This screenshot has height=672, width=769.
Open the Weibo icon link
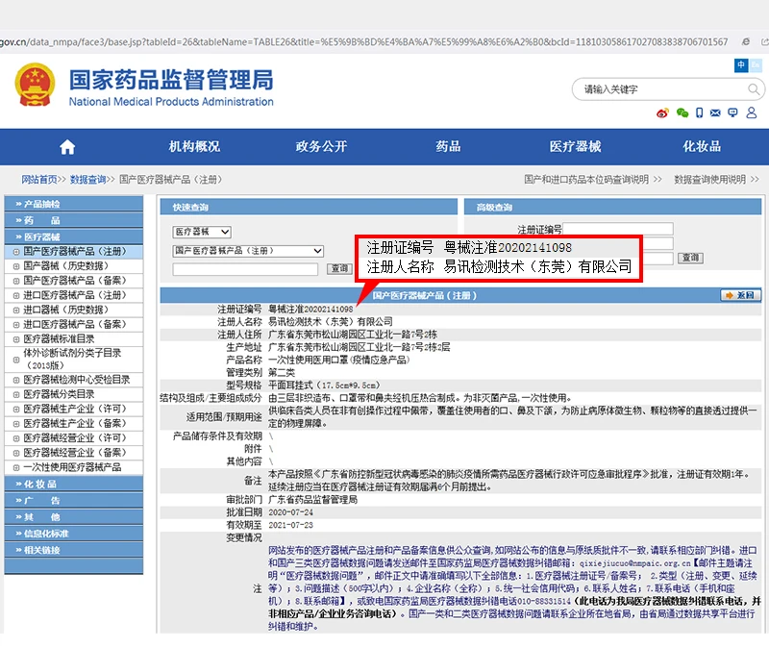coord(662,113)
